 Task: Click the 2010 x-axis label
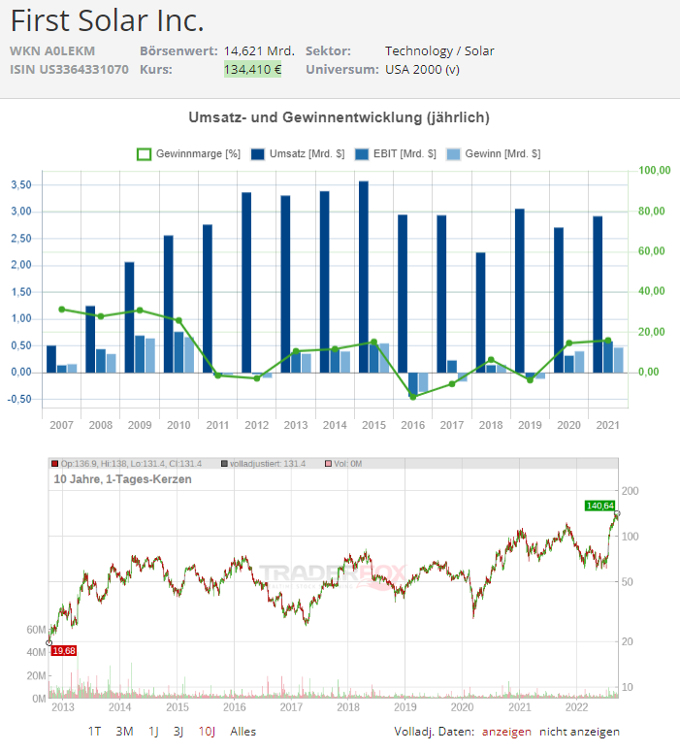click(x=178, y=425)
